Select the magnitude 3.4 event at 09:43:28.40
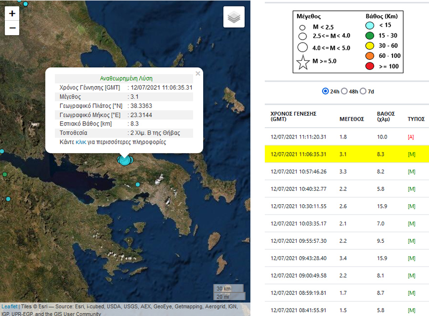The height and width of the screenshot is (316, 429). [346, 258]
